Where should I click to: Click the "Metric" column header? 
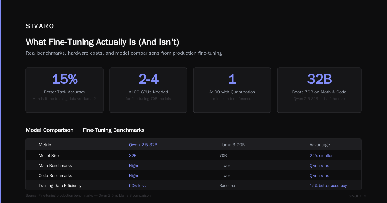pos(45,145)
